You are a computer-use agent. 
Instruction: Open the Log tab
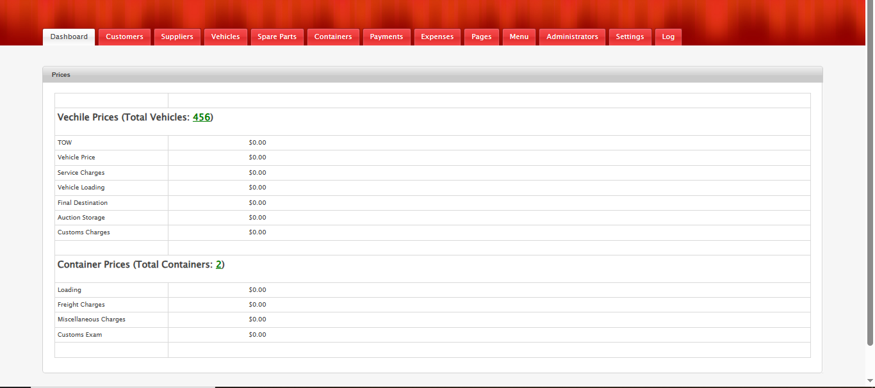point(668,37)
